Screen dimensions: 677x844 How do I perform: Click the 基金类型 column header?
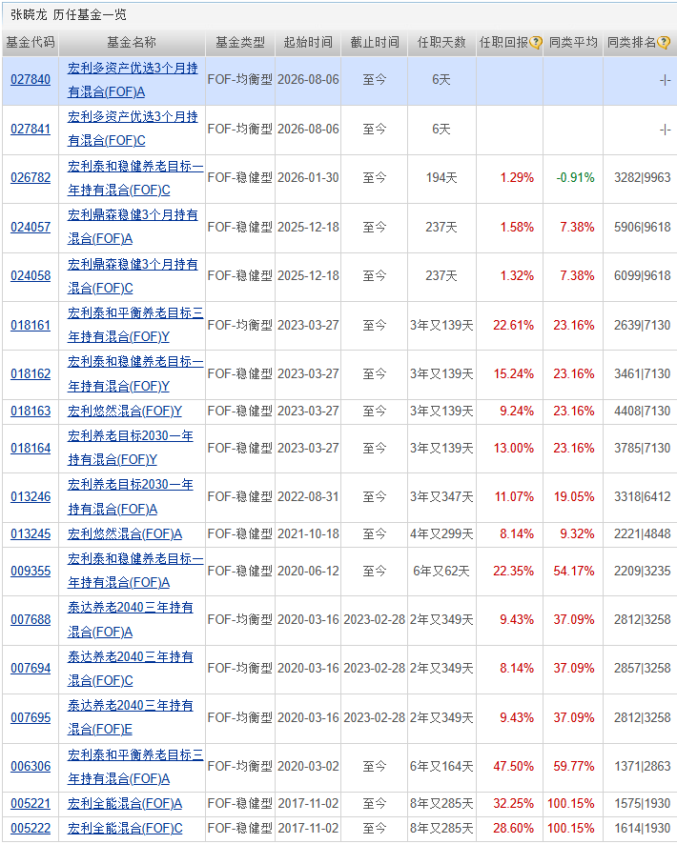(240, 43)
